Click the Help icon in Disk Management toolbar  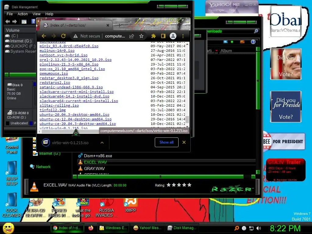click(33, 21)
